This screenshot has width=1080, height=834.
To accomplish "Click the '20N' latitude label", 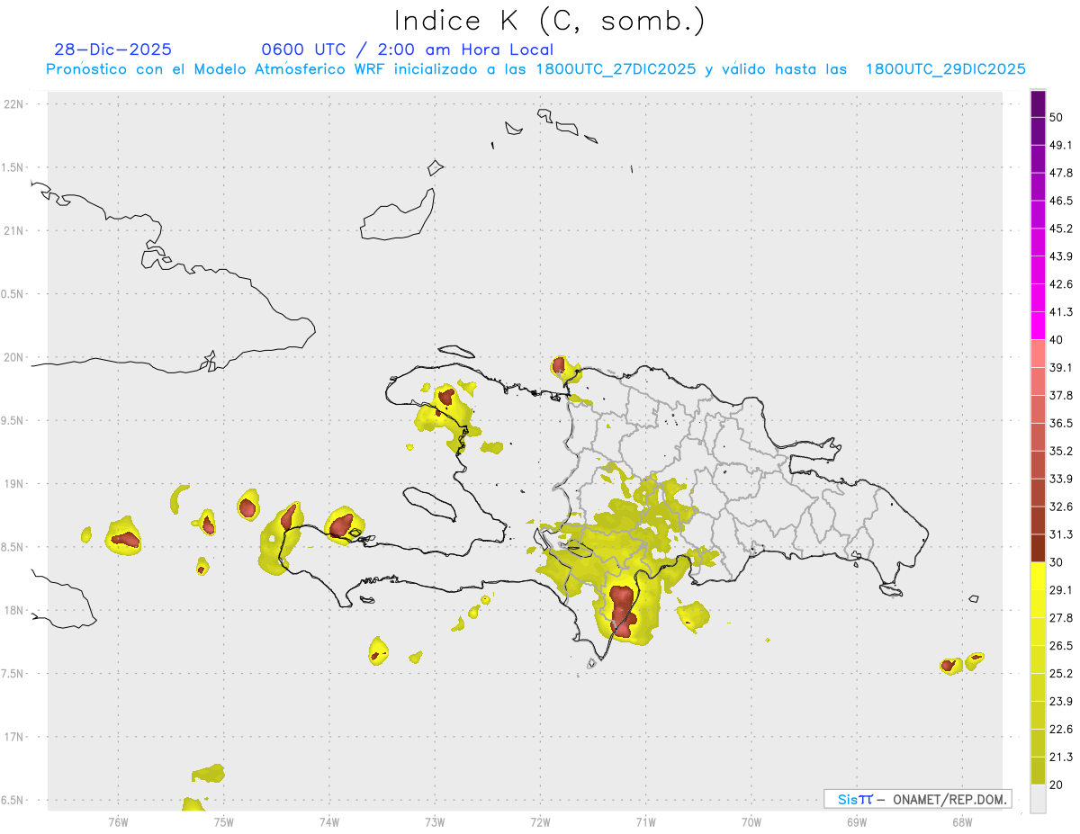I will pos(14,357).
